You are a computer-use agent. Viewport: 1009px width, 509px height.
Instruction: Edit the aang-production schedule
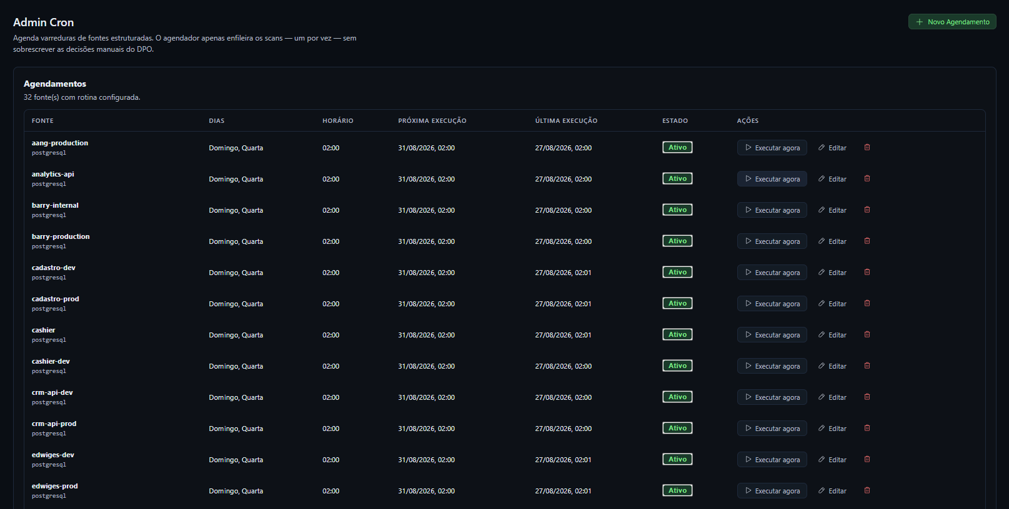(832, 148)
